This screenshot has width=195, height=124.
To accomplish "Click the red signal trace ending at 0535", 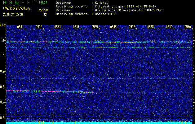I will pyautogui.click(x=50, y=91).
